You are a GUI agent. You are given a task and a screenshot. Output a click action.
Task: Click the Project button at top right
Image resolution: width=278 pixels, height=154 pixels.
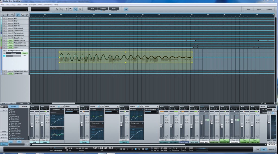[x=269, y=9]
